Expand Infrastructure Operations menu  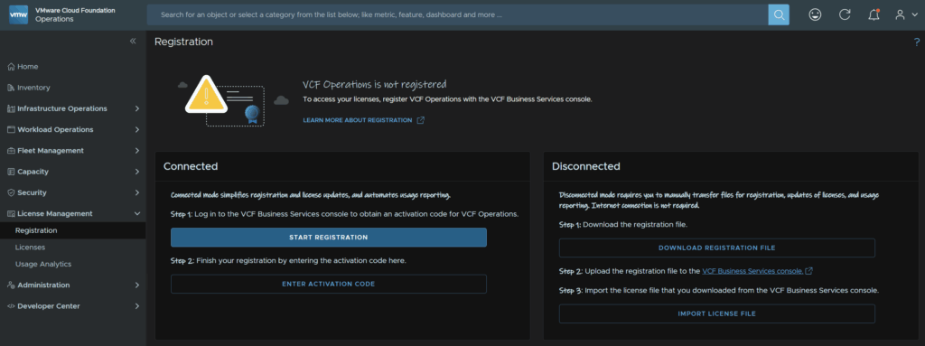[72, 108]
